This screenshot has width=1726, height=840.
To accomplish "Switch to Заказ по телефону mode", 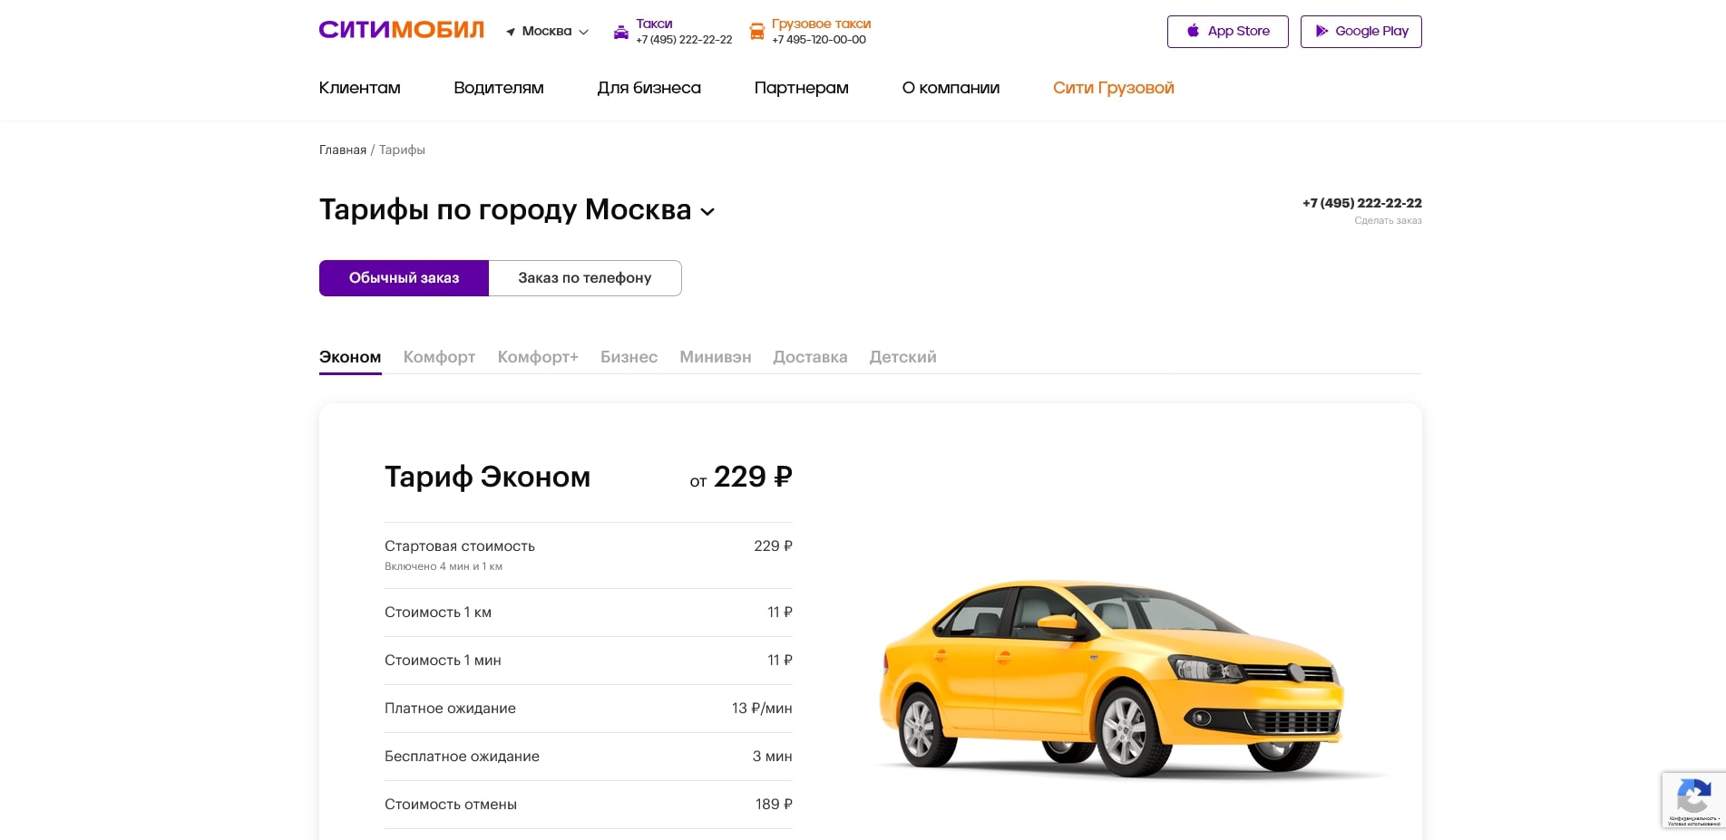I will 584,277.
